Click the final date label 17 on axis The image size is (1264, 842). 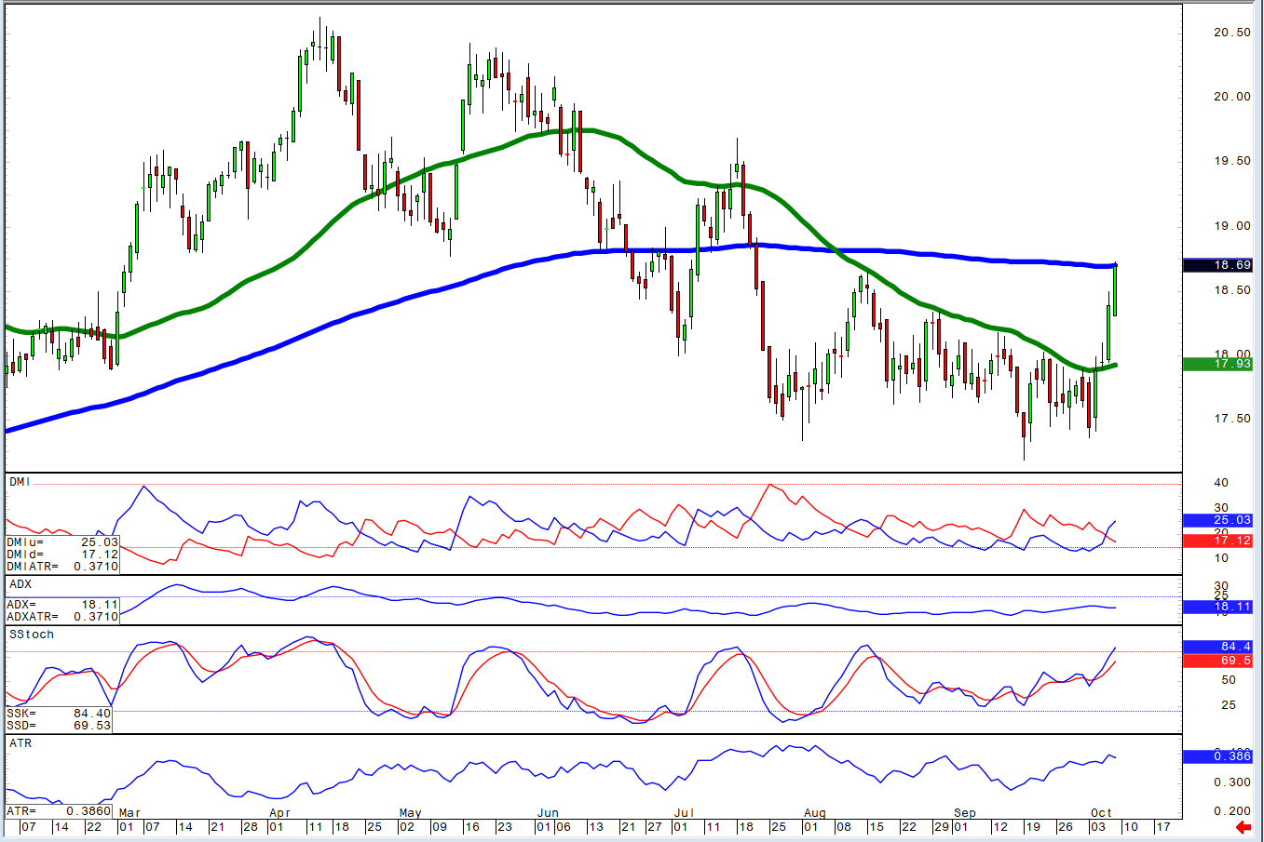click(1162, 827)
